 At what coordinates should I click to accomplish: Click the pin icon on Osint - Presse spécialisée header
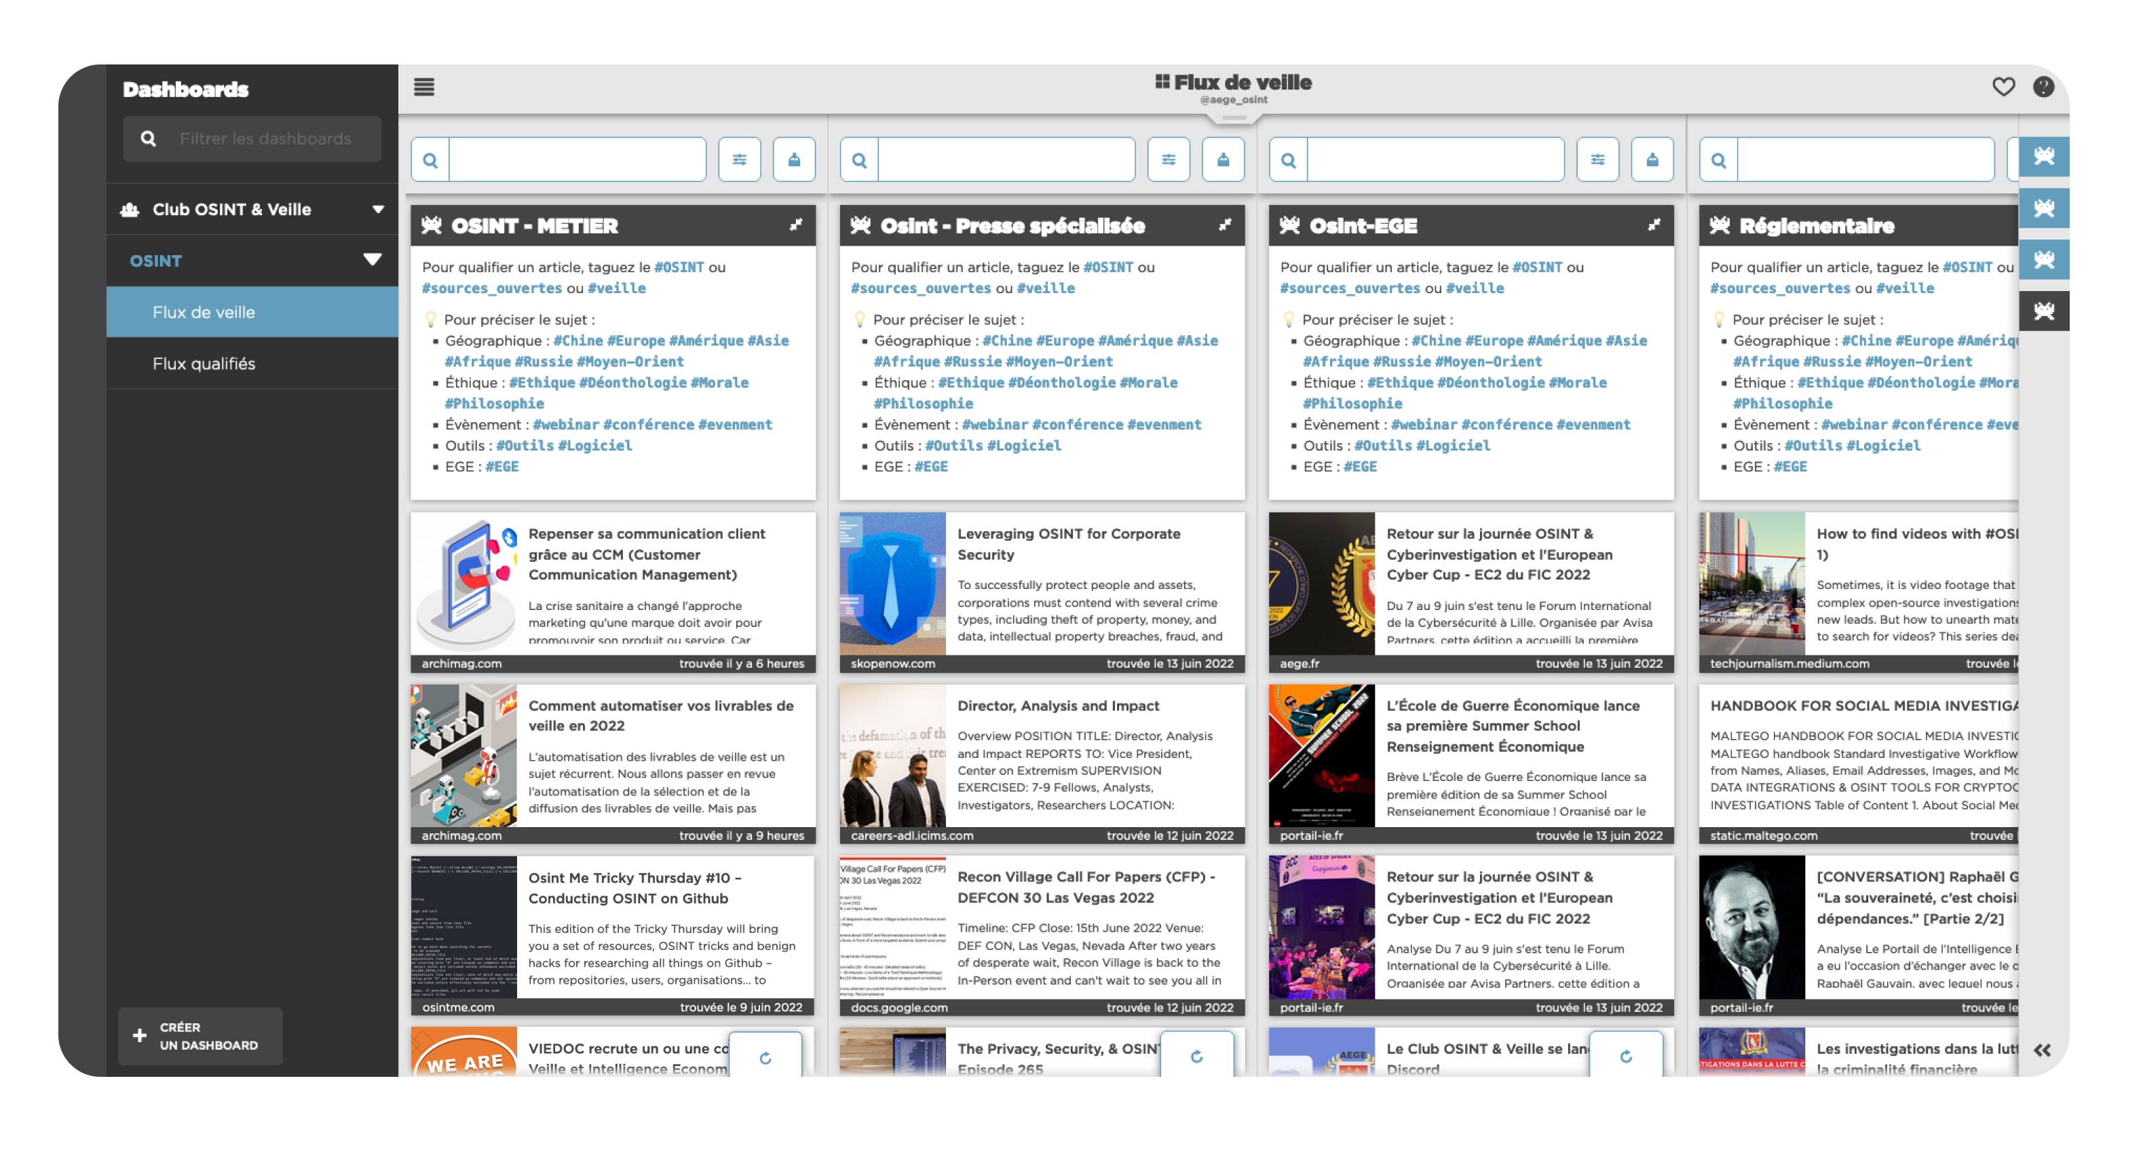pos(1225,225)
